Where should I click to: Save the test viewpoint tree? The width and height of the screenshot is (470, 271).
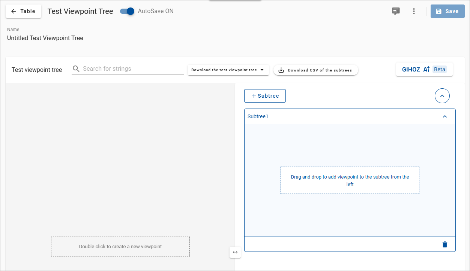[447, 11]
